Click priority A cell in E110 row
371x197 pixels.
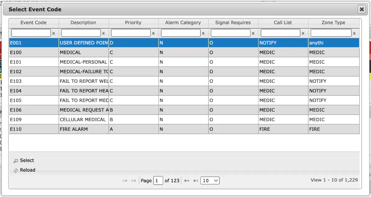click(x=134, y=129)
